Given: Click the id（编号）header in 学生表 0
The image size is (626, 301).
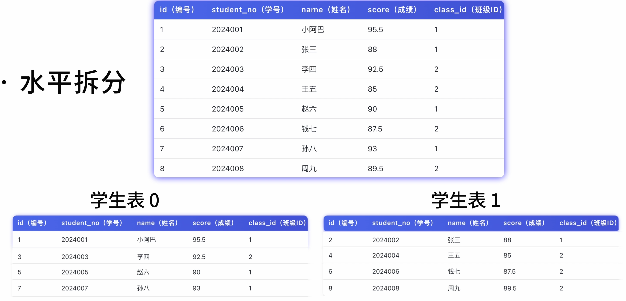Looking at the screenshot, I should (32, 223).
